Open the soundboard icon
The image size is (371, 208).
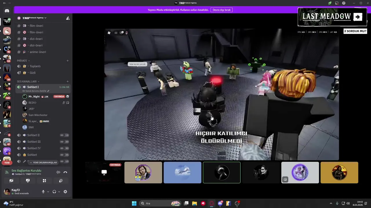click(61, 181)
